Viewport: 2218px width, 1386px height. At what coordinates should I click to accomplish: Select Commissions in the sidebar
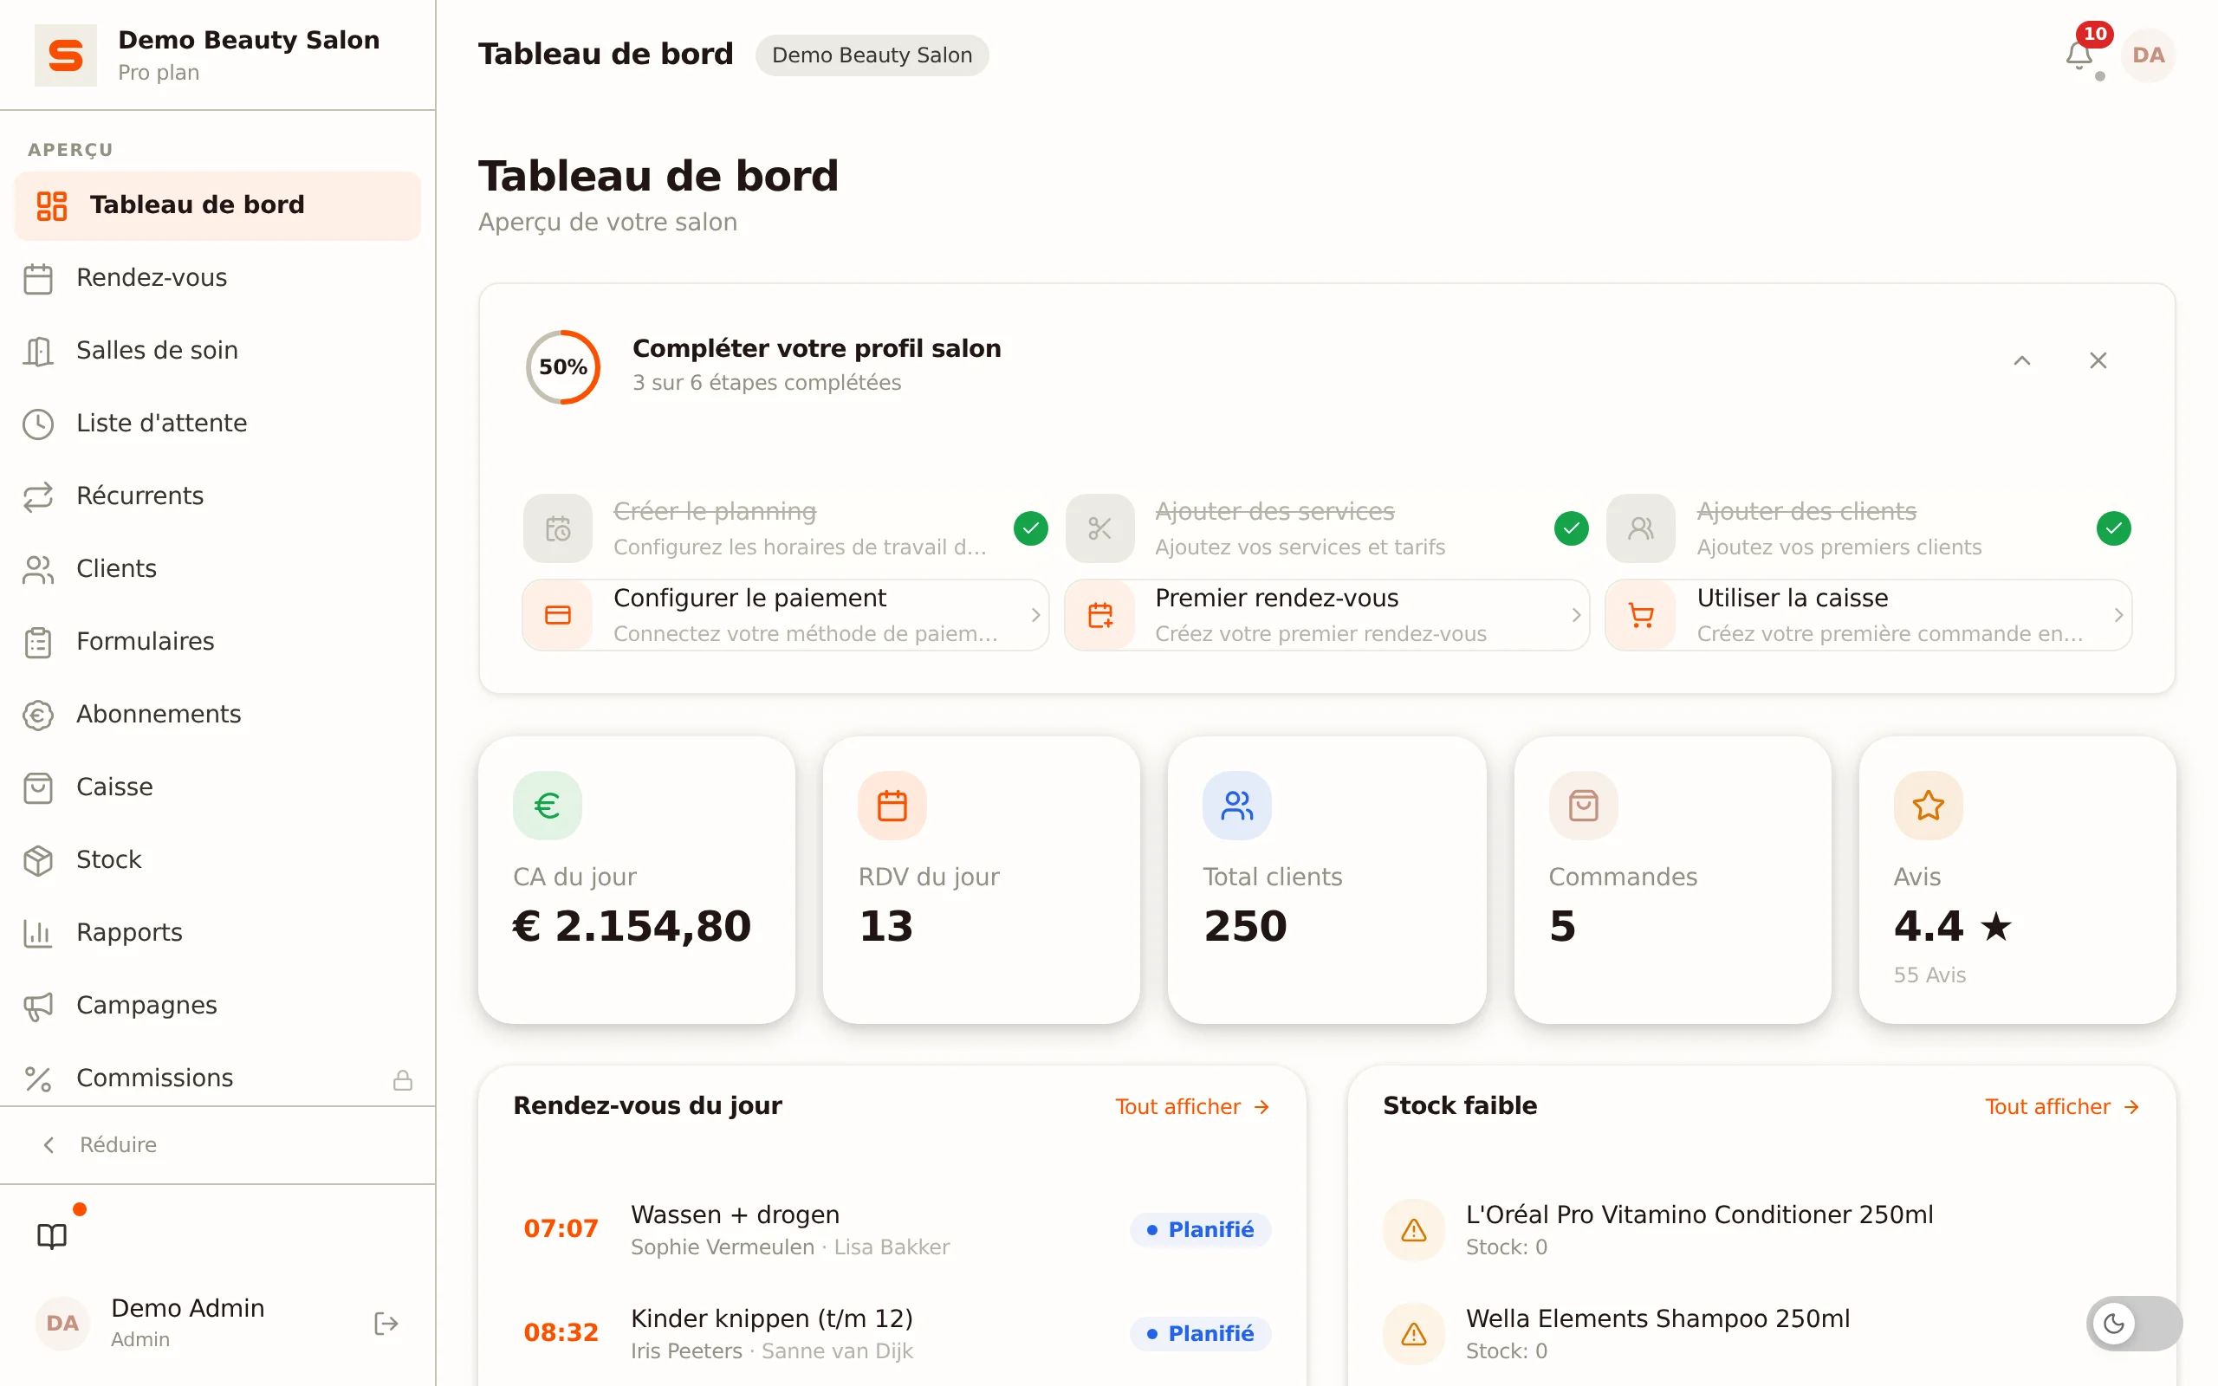pos(217,1078)
